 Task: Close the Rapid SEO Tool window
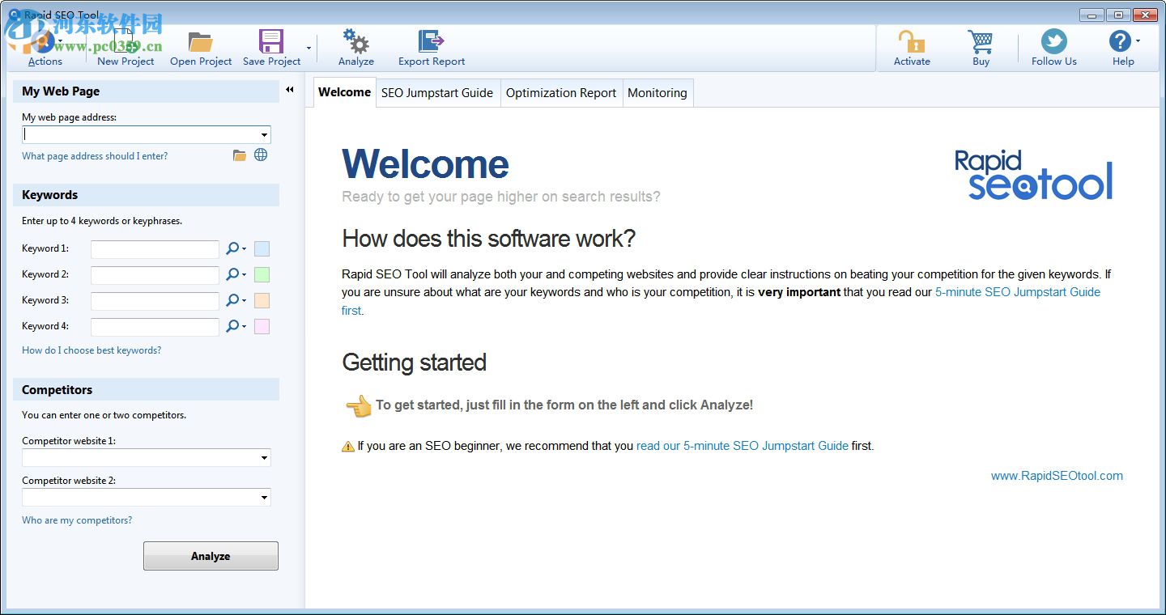(1145, 15)
